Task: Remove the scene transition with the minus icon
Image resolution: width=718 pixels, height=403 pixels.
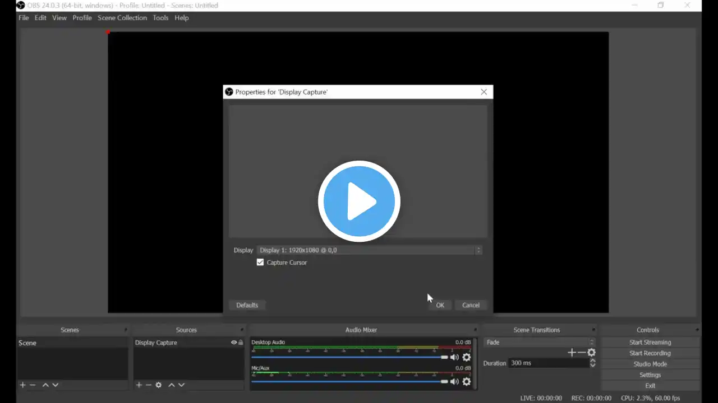Action: pyautogui.click(x=581, y=353)
